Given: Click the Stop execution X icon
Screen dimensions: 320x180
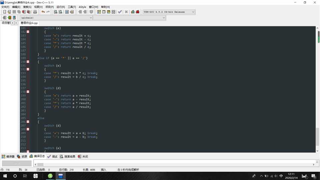Looking at the screenshot, I should click(x=126, y=12).
